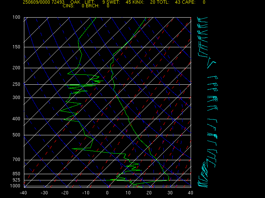Click the 40 temperature axis label
Viewport: 265px width, 198px height.
(191, 193)
